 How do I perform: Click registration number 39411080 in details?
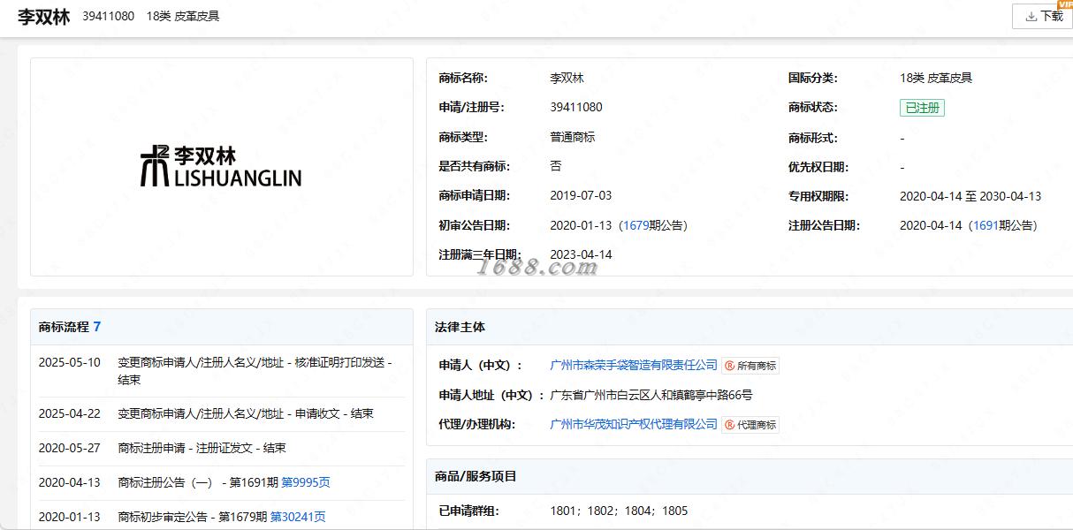[576, 107]
